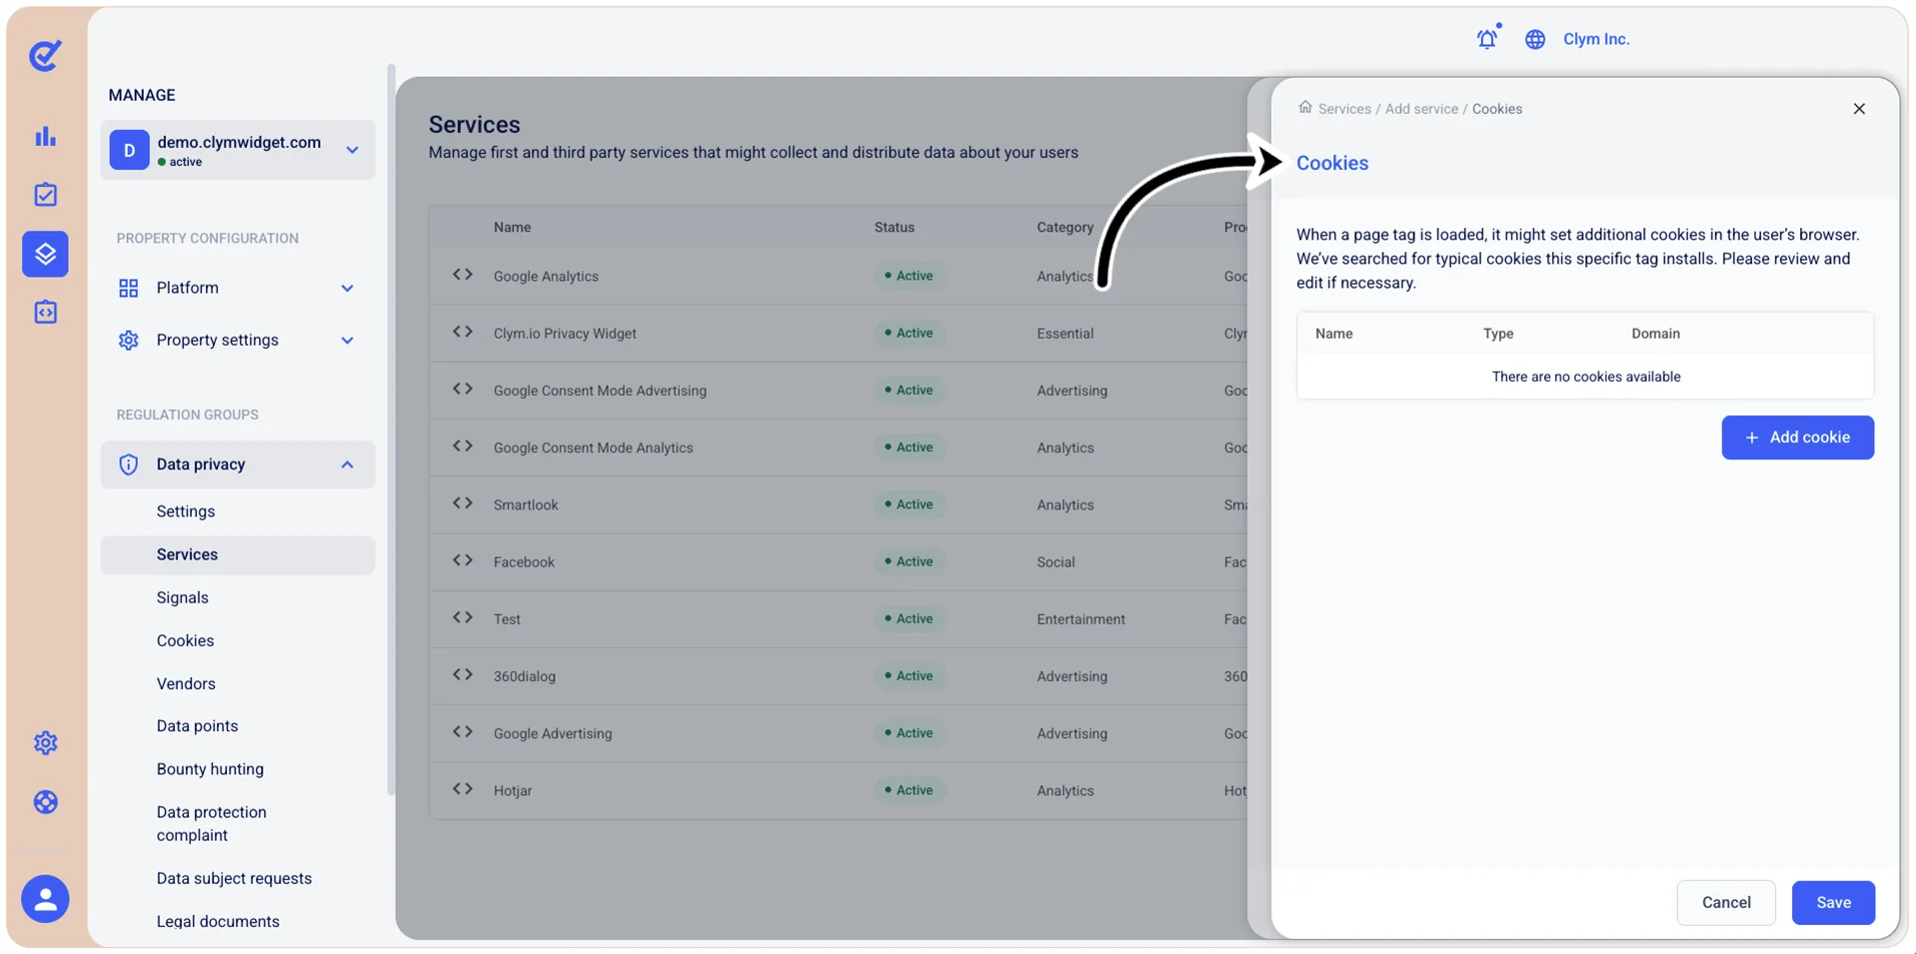Image resolution: width=1916 pixels, height=954 pixels.
Task: Open notifications bell icon
Action: (1487, 38)
